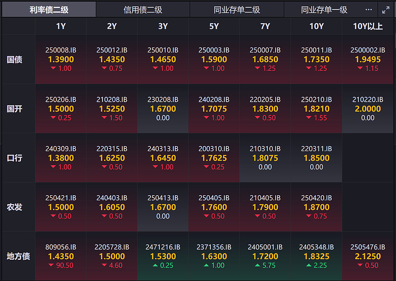The height and width of the screenshot is (281, 396).
Task: Click the 1.9495 yield value
Action: click(368, 59)
